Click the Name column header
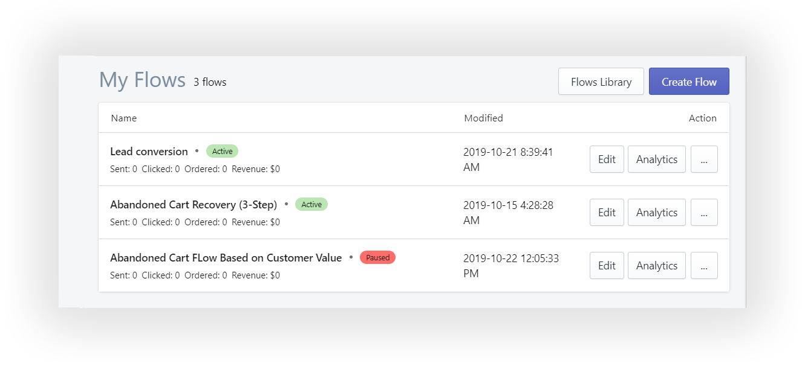 coord(124,118)
